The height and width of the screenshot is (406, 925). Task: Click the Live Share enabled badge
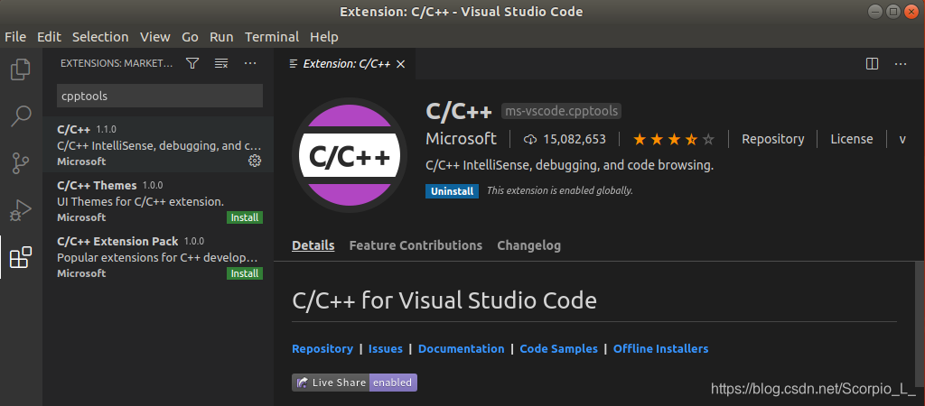(354, 383)
